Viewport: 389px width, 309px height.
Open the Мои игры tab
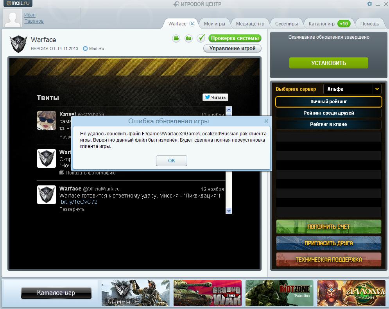tap(214, 23)
